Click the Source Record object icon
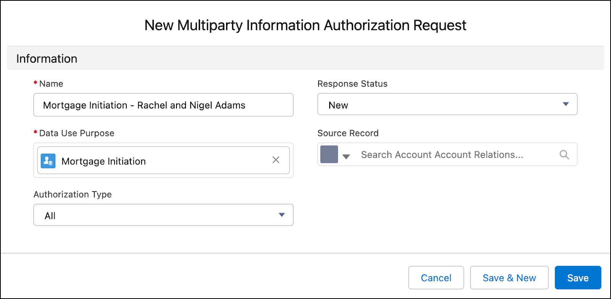 [329, 154]
